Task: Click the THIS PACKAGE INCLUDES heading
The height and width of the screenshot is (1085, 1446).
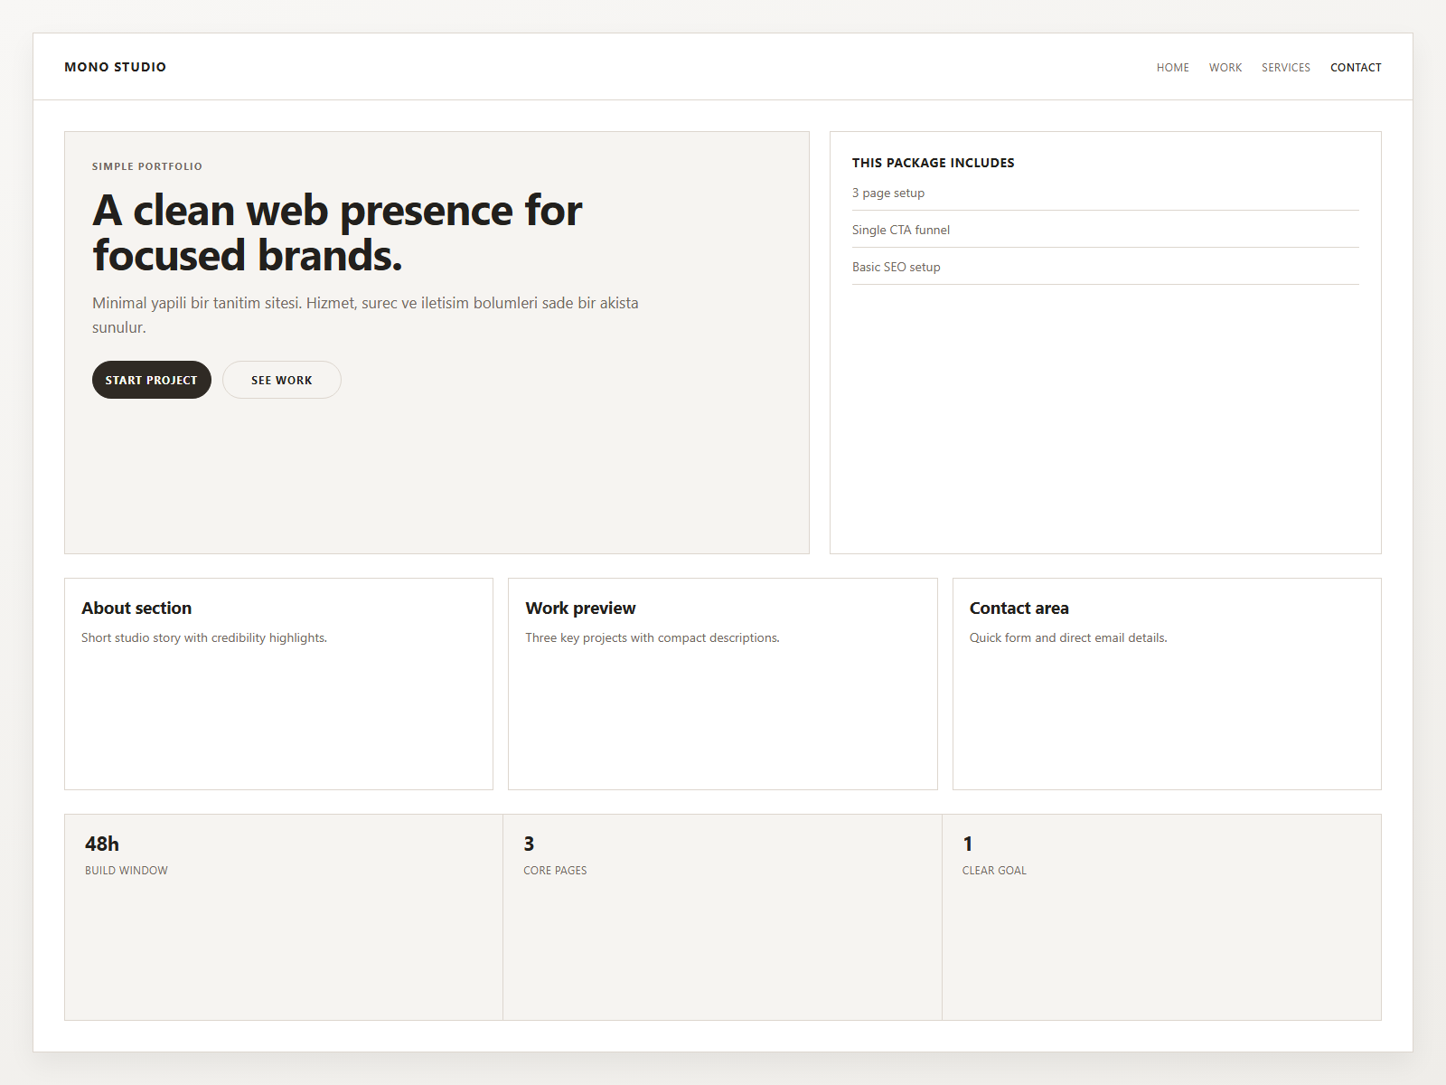Action: tap(934, 163)
